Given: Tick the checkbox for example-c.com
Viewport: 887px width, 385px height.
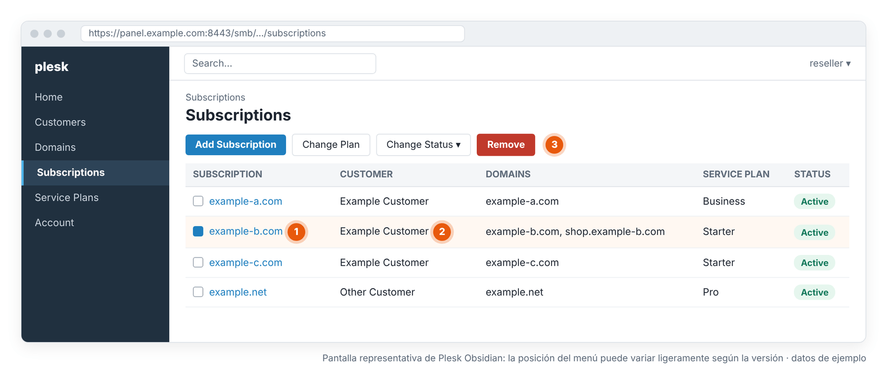Looking at the screenshot, I should 198,263.
